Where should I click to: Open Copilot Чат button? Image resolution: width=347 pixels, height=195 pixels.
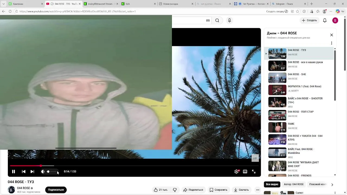click(340, 11)
